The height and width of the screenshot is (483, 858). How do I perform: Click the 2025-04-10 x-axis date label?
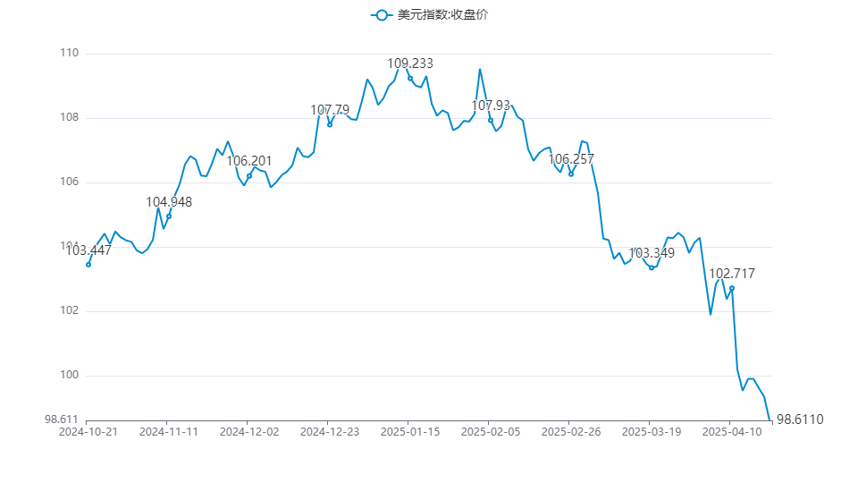732,431
